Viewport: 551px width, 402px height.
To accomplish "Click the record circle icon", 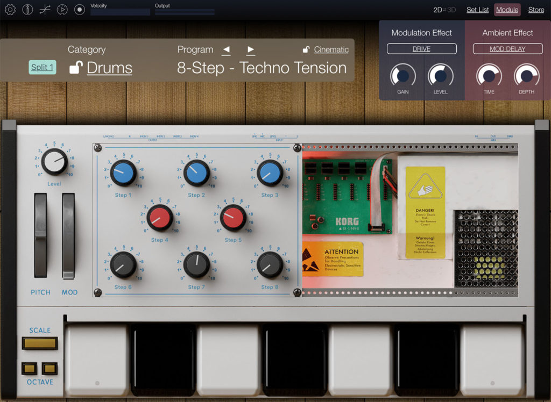I will pos(79,9).
